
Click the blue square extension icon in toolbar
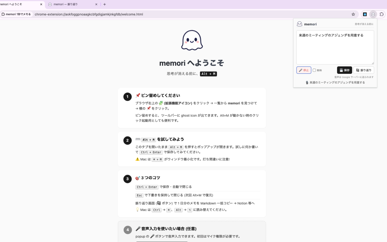pyautogui.click(x=365, y=14)
